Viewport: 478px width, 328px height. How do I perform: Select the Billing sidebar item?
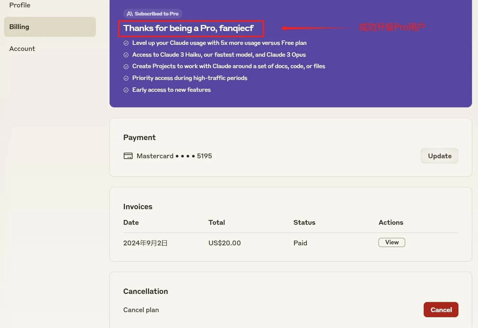(50, 27)
